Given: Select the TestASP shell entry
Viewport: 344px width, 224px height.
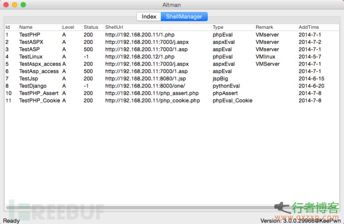Looking at the screenshot, I should [x=29, y=49].
